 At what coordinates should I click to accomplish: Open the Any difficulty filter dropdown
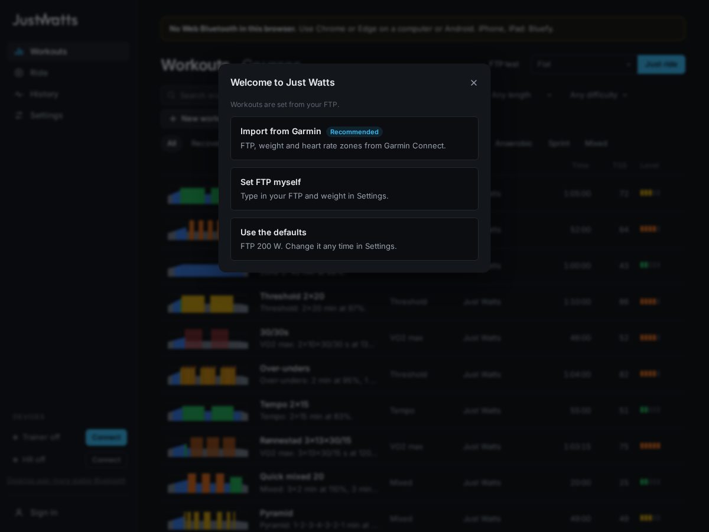tap(599, 95)
